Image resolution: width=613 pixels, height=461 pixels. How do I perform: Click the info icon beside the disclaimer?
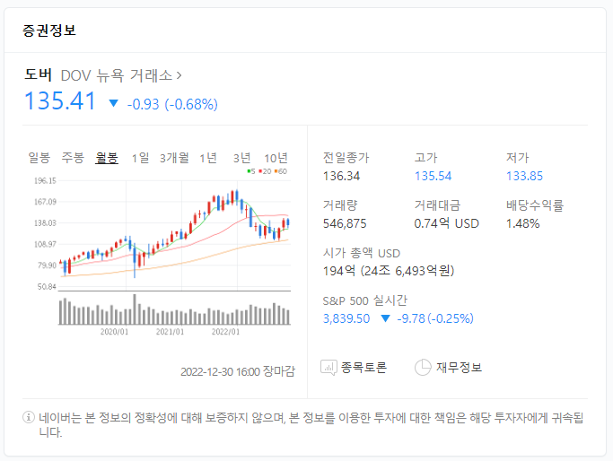point(29,417)
